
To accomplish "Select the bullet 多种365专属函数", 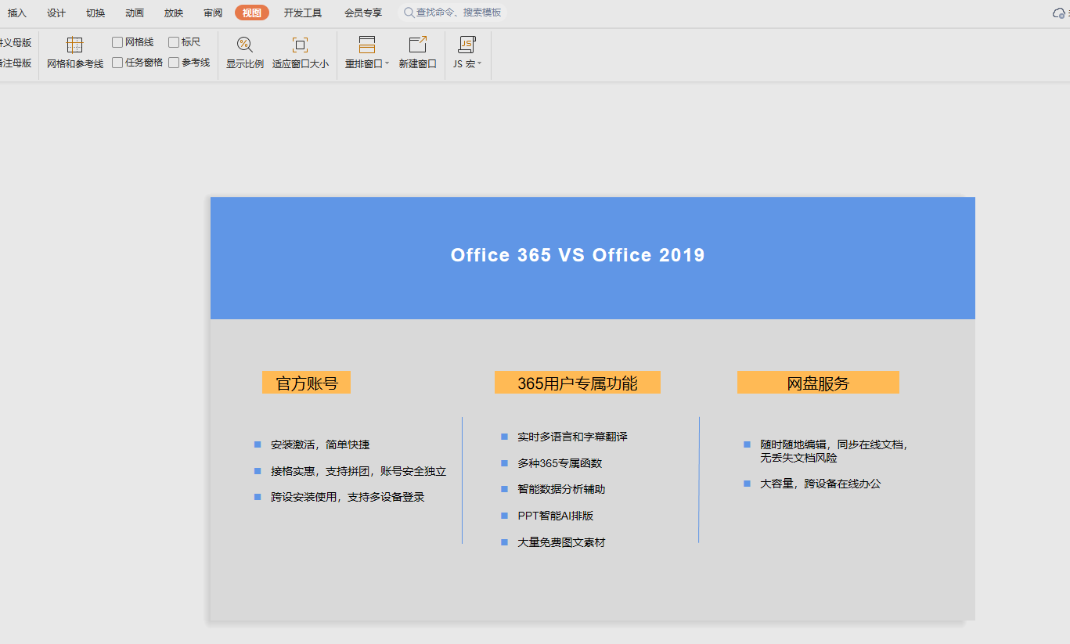I will tap(560, 463).
